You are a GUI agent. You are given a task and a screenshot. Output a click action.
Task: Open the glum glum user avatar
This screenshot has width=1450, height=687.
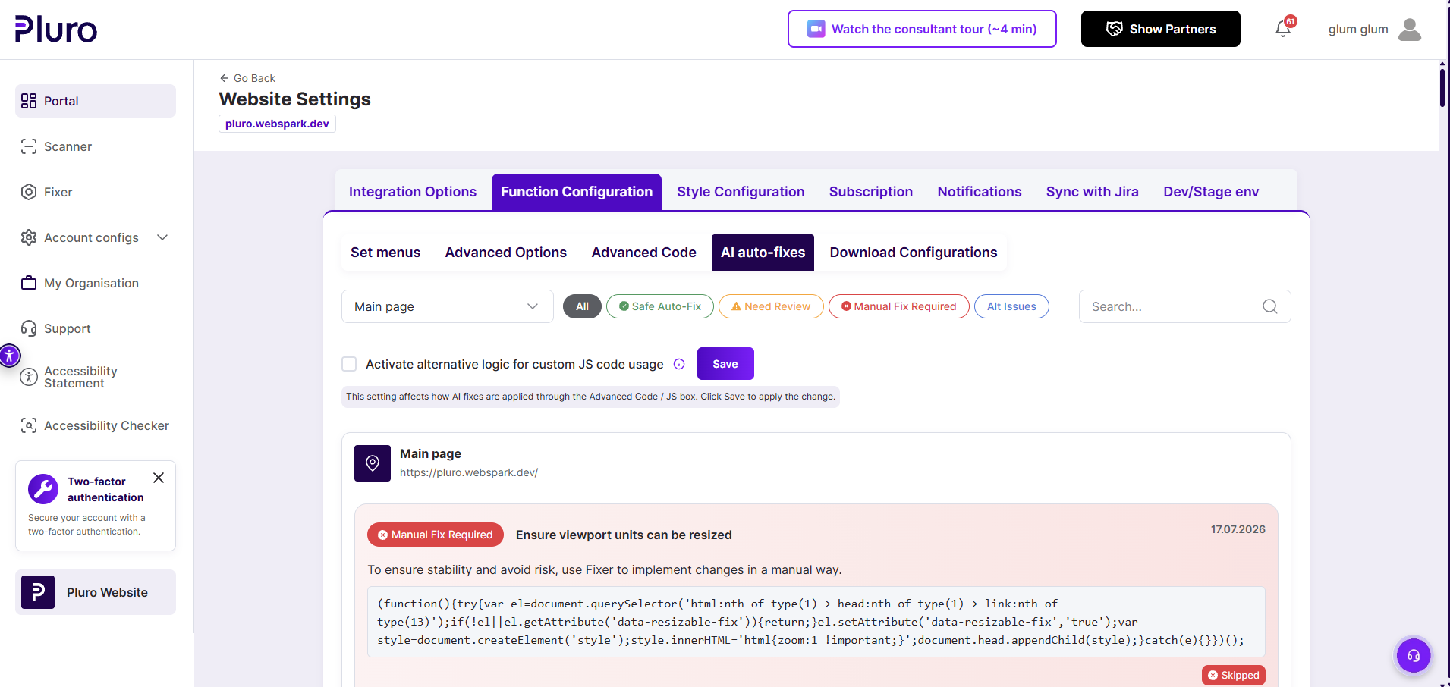(1410, 29)
